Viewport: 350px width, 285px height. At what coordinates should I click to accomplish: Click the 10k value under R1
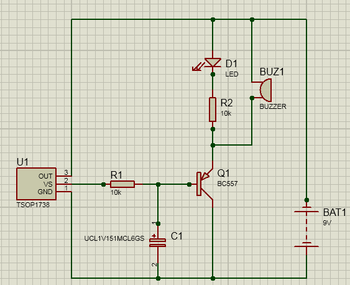tap(116, 192)
